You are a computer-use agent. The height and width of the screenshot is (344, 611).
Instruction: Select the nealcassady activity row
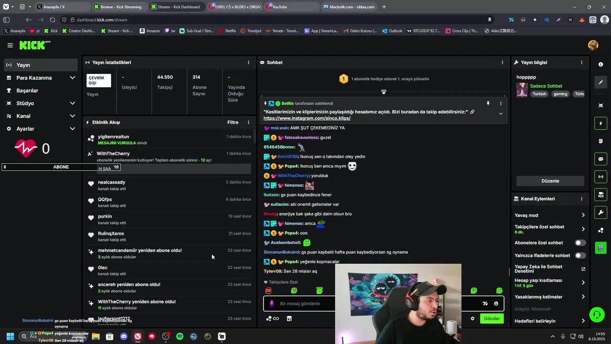pyautogui.click(x=169, y=185)
